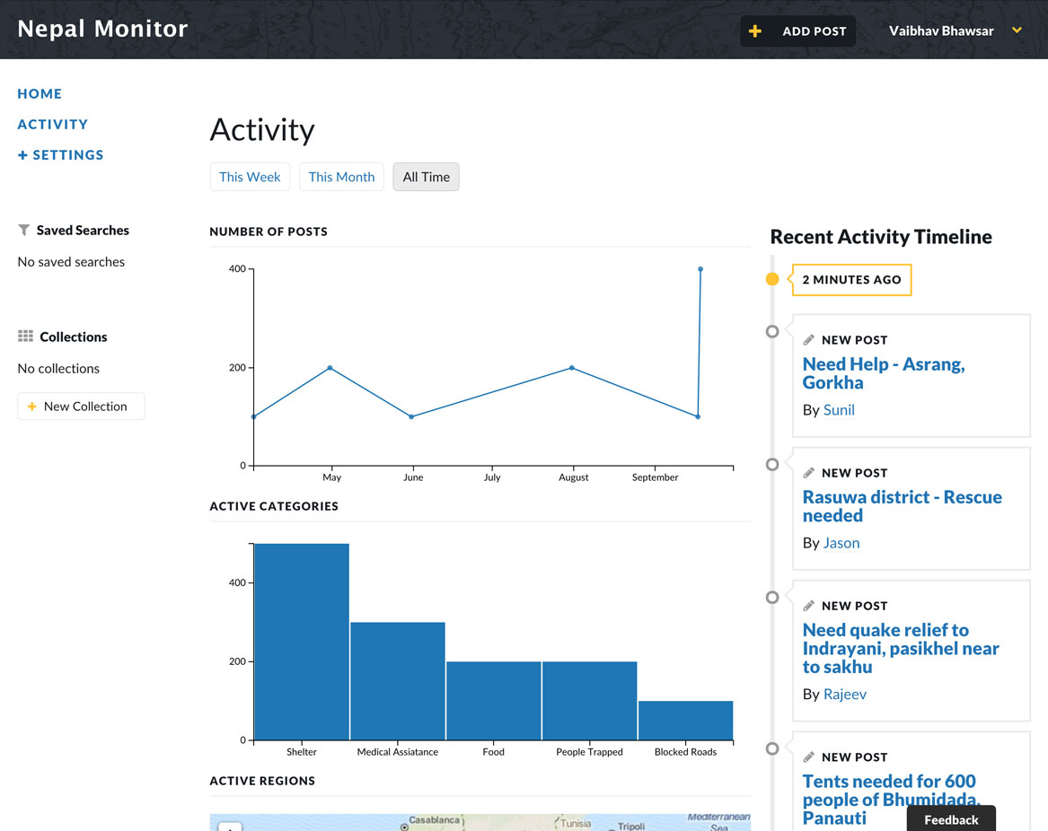This screenshot has width=1048, height=831.
Task: Open the Need Help - Asrang, Gorkha post
Action: pos(884,373)
